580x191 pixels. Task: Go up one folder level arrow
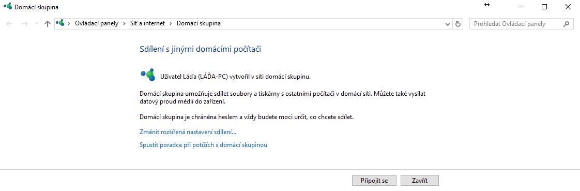(x=48, y=24)
